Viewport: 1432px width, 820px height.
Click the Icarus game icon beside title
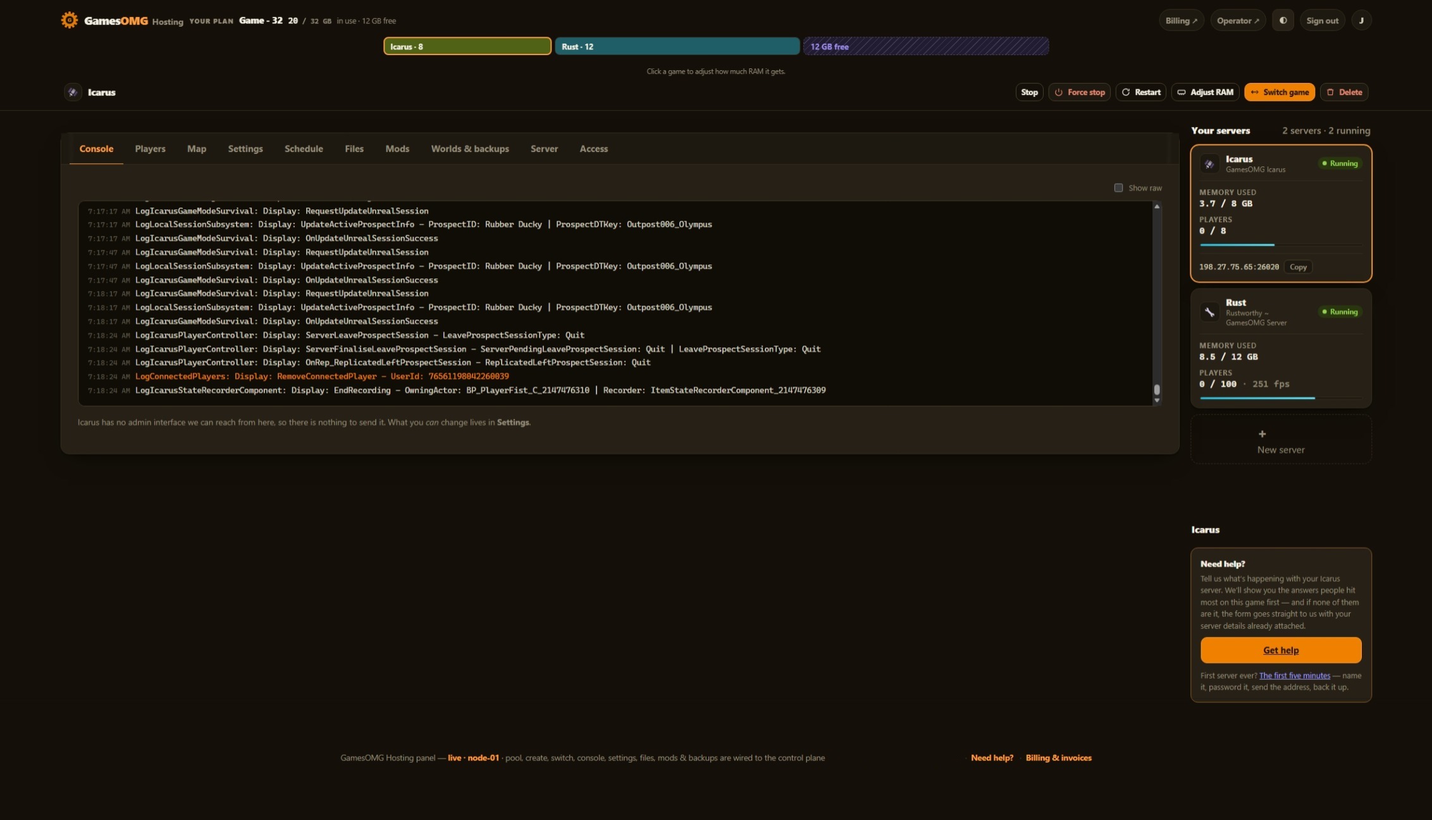coord(73,92)
